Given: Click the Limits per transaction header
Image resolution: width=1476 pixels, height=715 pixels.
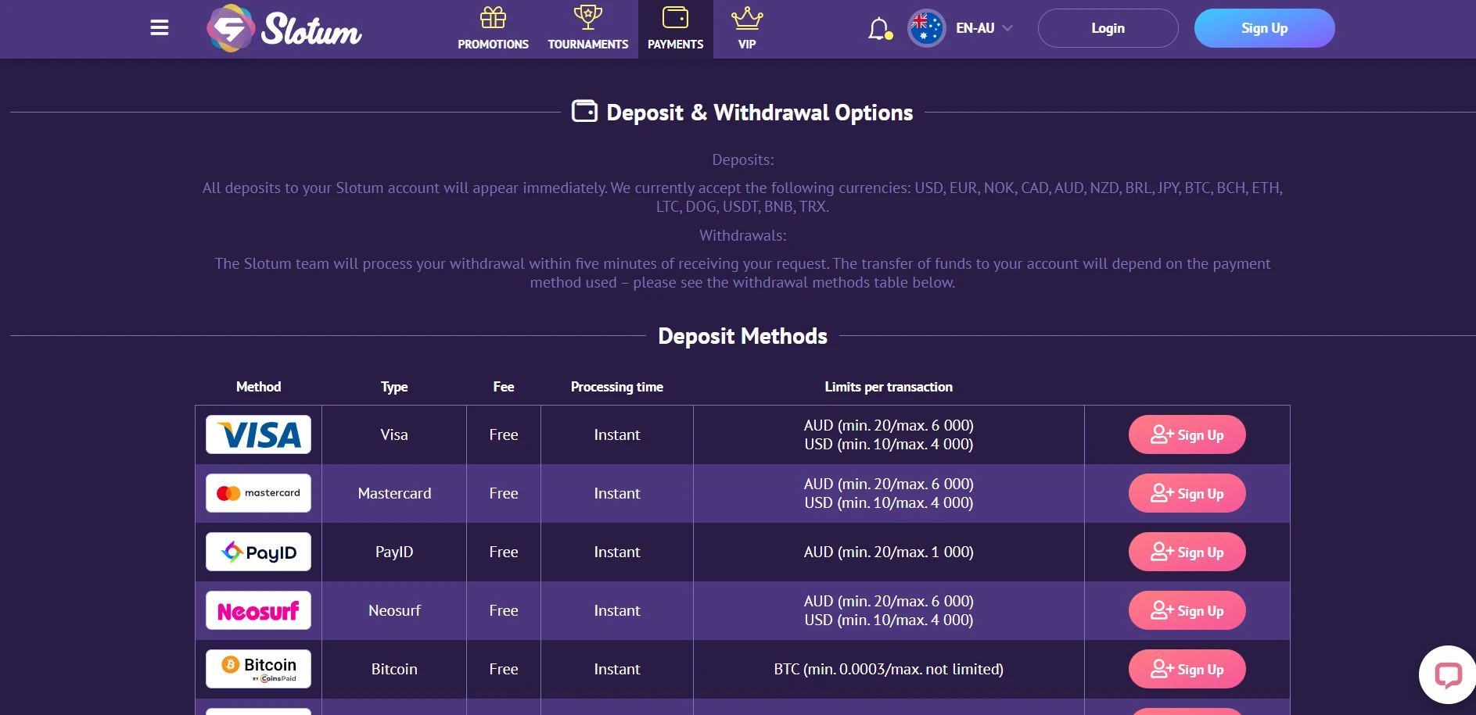Looking at the screenshot, I should (889, 387).
